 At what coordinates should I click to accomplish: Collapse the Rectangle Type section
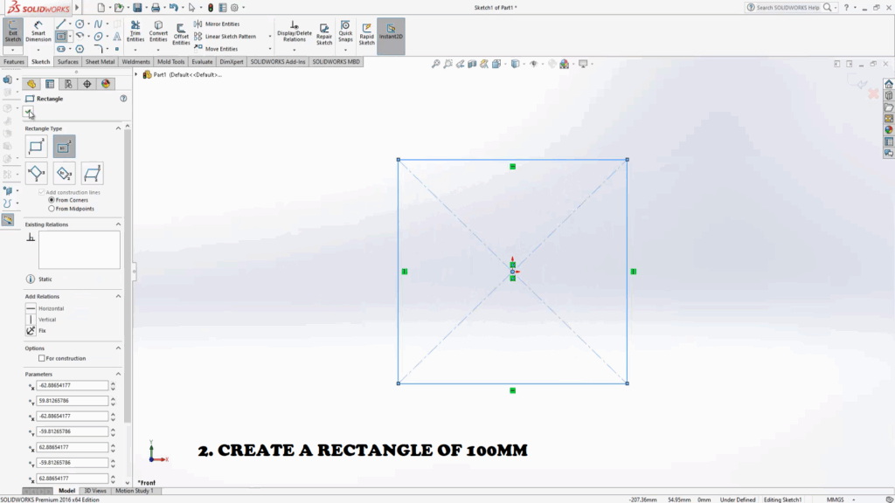click(119, 128)
